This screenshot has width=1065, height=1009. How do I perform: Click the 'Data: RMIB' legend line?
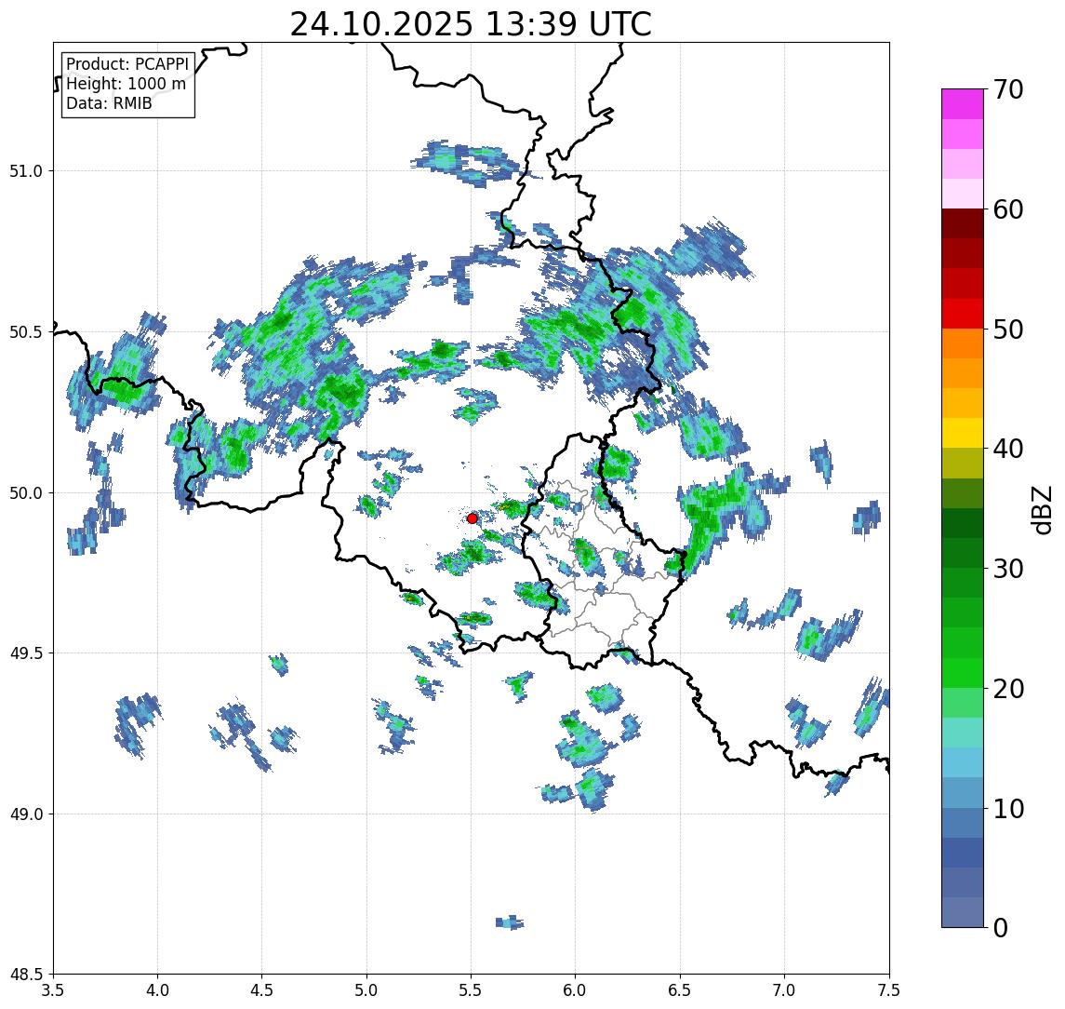point(109,103)
